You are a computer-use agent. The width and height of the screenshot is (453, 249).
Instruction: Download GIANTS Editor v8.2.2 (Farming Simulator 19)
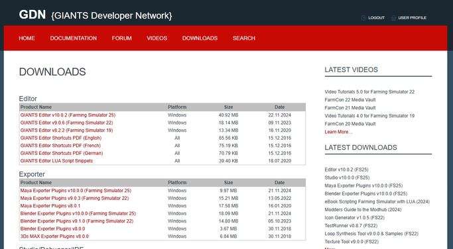(x=67, y=130)
